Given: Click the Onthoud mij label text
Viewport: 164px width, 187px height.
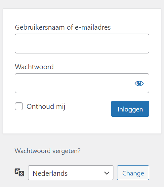Looking at the screenshot, I should pos(46,107).
